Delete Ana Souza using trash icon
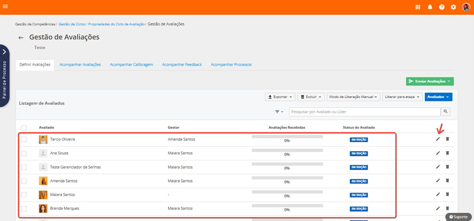 (x=447, y=153)
